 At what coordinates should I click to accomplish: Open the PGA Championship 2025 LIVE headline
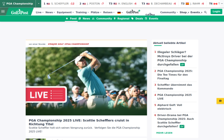point(79,122)
